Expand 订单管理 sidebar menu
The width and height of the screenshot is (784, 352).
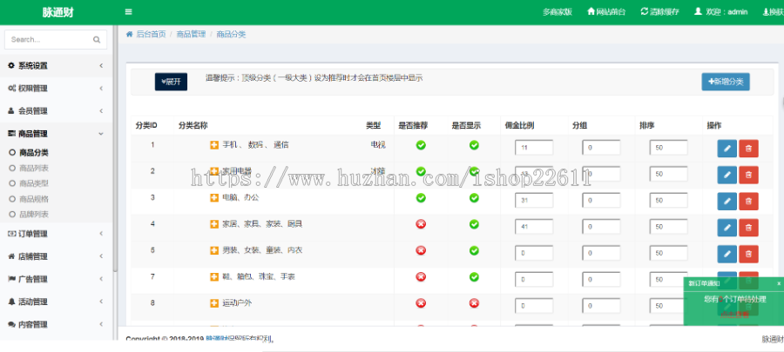[57, 233]
